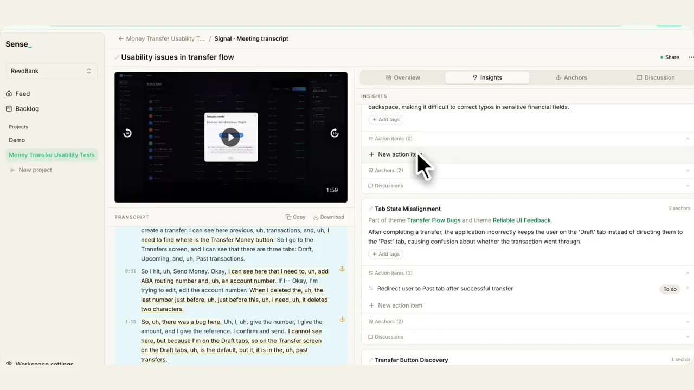
Task: Switch to the Overview tab
Action: tap(402, 77)
